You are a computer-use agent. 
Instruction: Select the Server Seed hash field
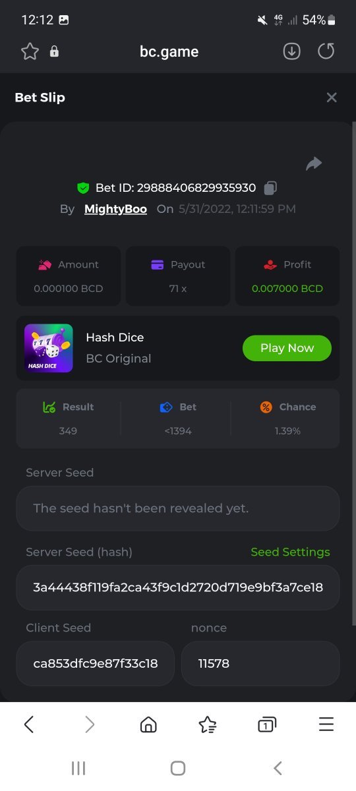(178, 587)
